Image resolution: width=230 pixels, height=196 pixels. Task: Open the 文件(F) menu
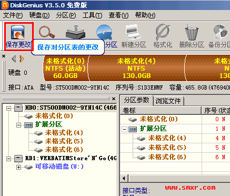pos(13,15)
